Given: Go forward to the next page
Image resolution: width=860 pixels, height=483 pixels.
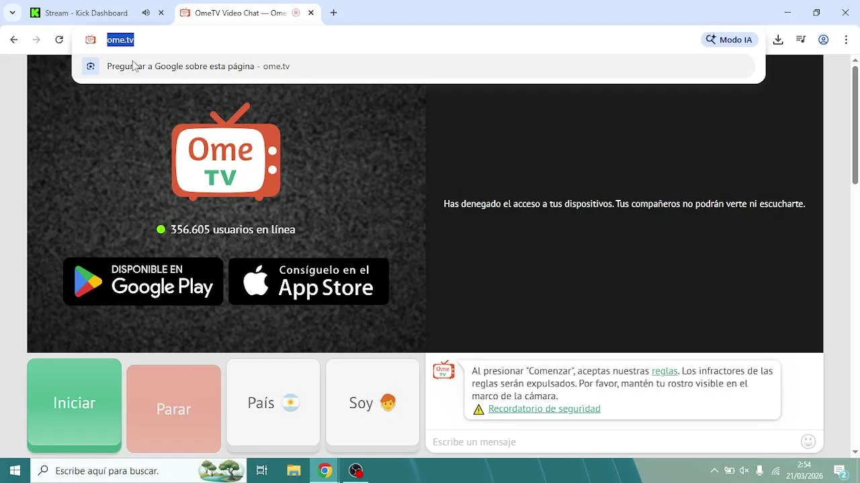Looking at the screenshot, I should tap(36, 40).
